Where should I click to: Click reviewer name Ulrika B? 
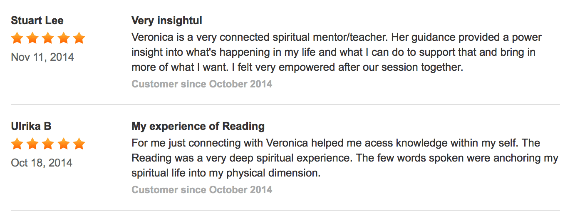[31, 126]
